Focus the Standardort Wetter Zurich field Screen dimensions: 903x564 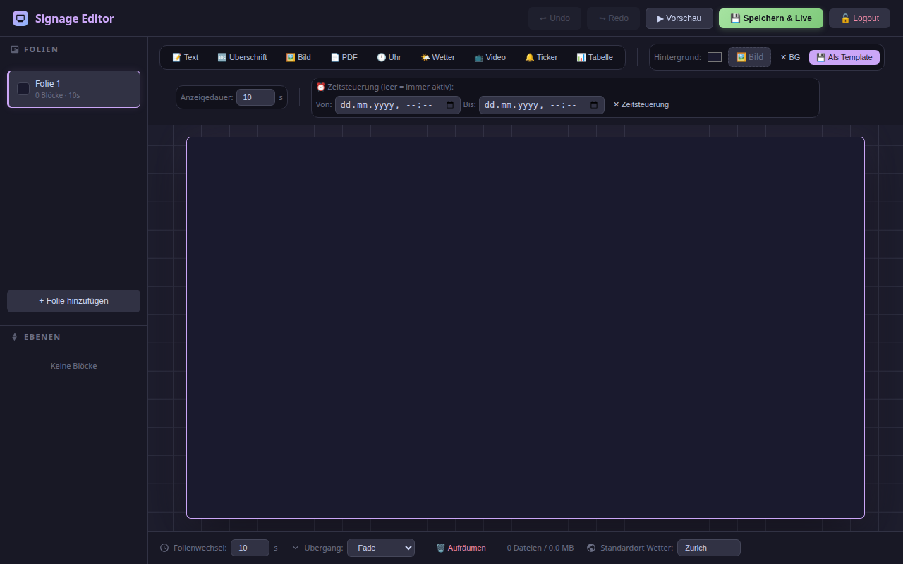pyautogui.click(x=709, y=548)
